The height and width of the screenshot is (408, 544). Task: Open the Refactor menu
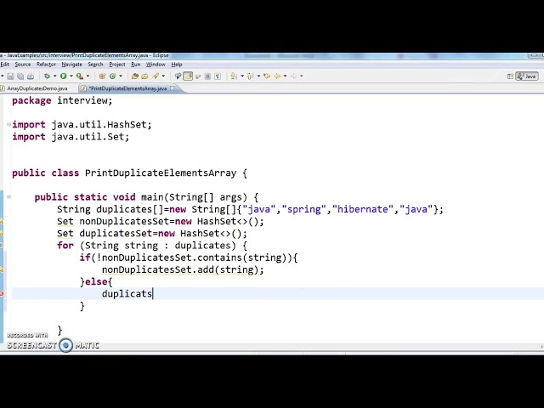[46, 65]
